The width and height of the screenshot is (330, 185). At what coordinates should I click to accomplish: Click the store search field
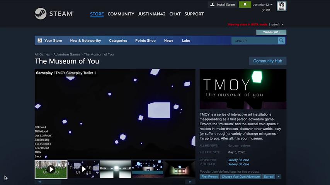click(x=254, y=40)
